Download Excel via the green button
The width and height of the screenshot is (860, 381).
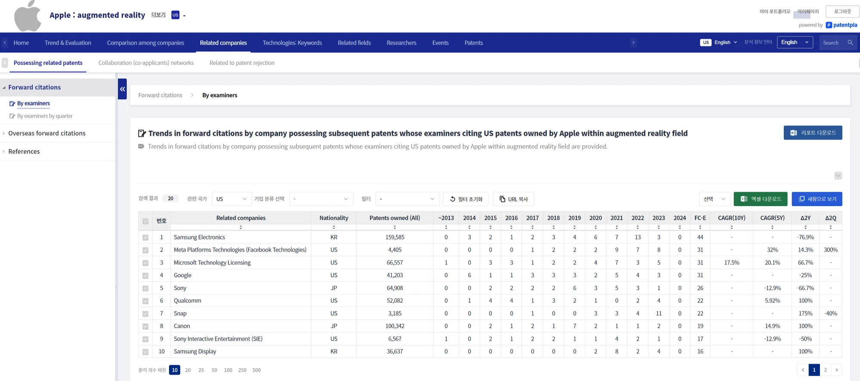(x=760, y=199)
